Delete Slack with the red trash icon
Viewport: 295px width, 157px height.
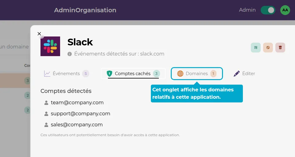point(280,48)
